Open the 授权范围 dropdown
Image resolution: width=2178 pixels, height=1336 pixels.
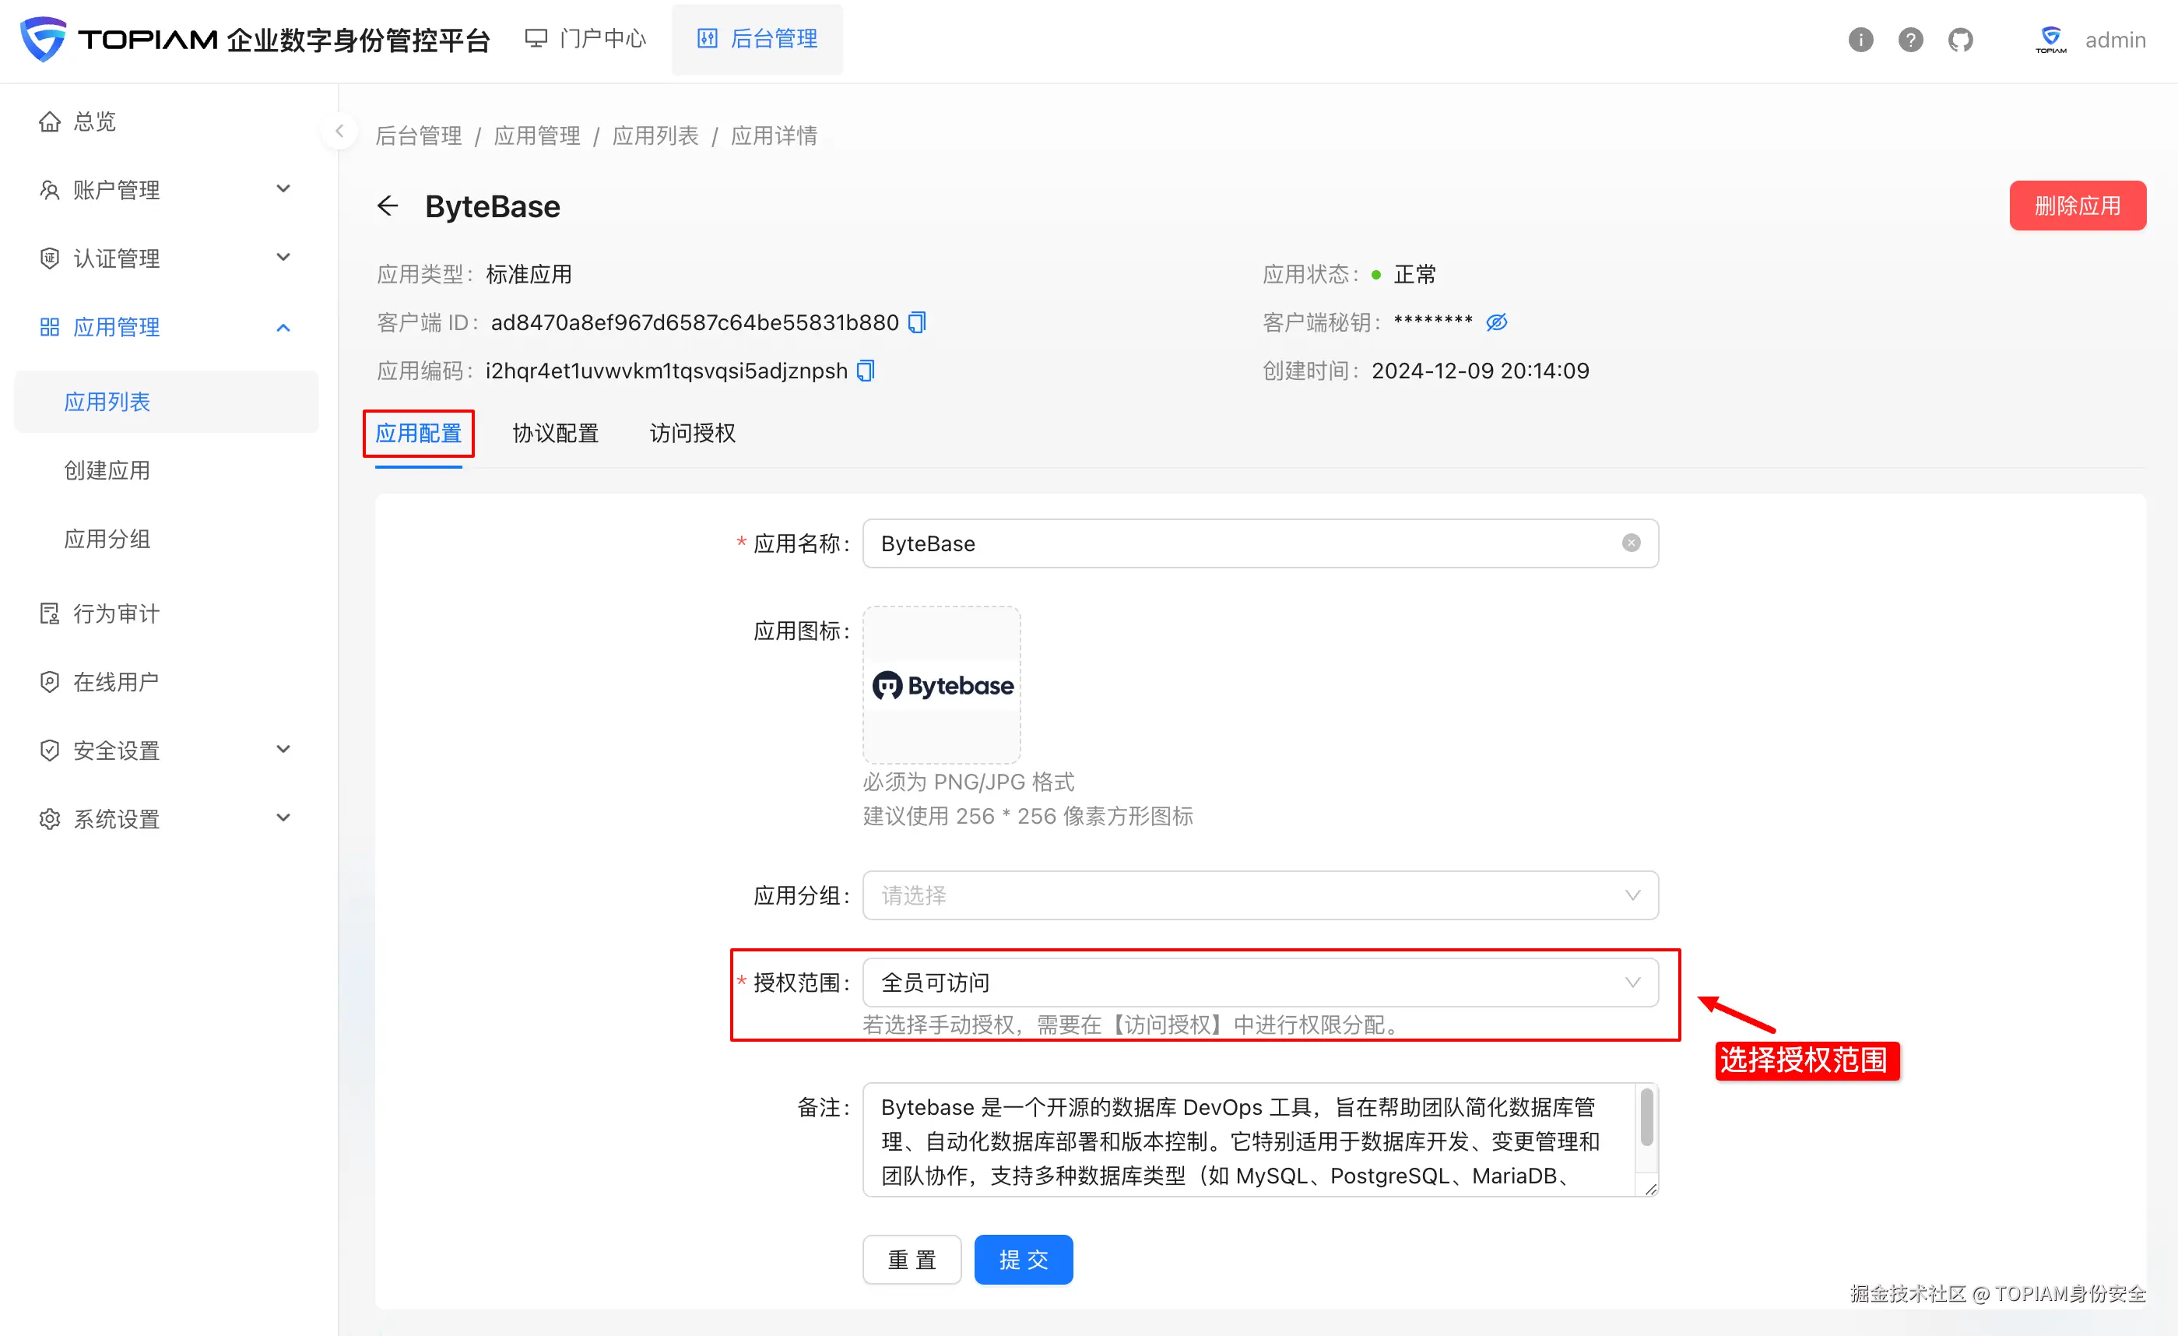point(1259,983)
